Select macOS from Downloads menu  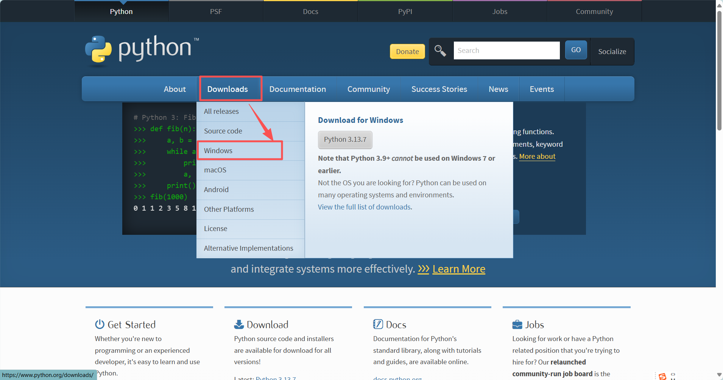point(251,170)
